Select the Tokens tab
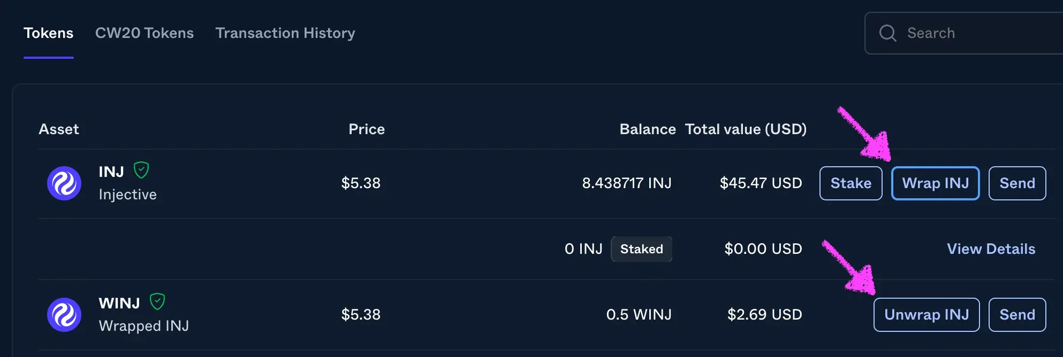Viewport: 1063px width, 357px height. (49, 33)
